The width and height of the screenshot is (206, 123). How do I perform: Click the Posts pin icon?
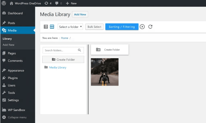(4, 23)
